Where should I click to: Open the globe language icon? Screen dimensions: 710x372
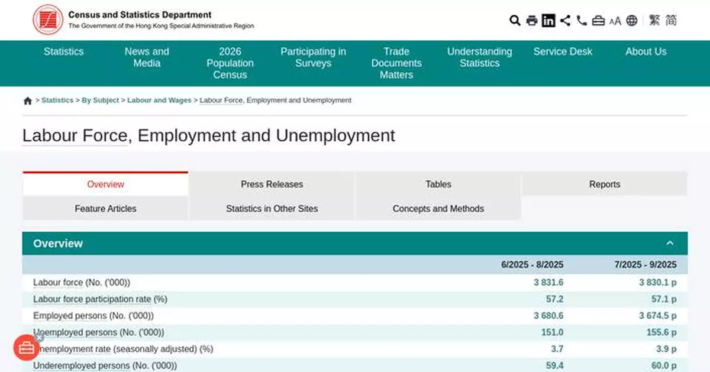(x=632, y=20)
